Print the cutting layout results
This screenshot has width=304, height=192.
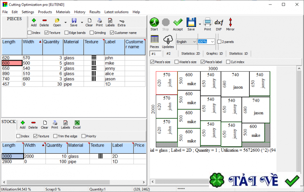pos(207,23)
